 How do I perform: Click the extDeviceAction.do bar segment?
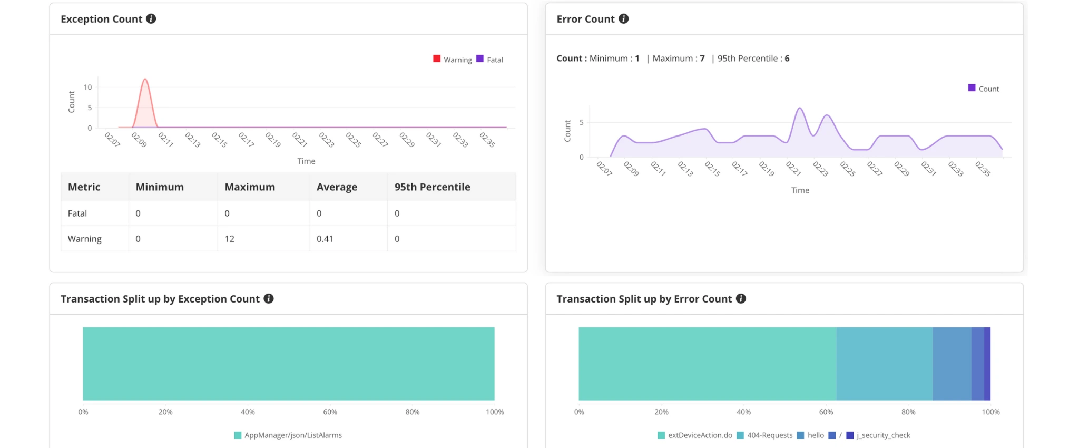pyautogui.click(x=707, y=364)
